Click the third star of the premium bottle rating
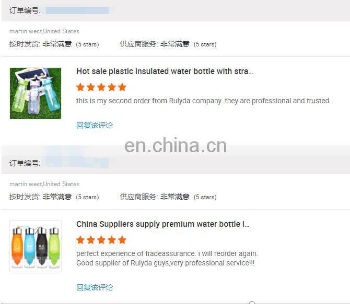Screen dimensions: 350x304 coord(101,240)
